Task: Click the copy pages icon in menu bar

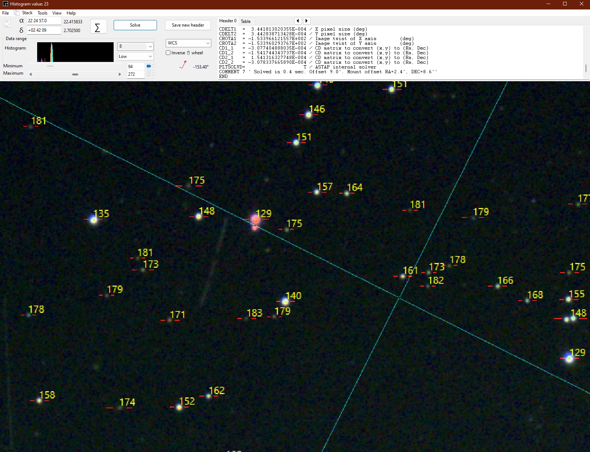Action: click(17, 13)
